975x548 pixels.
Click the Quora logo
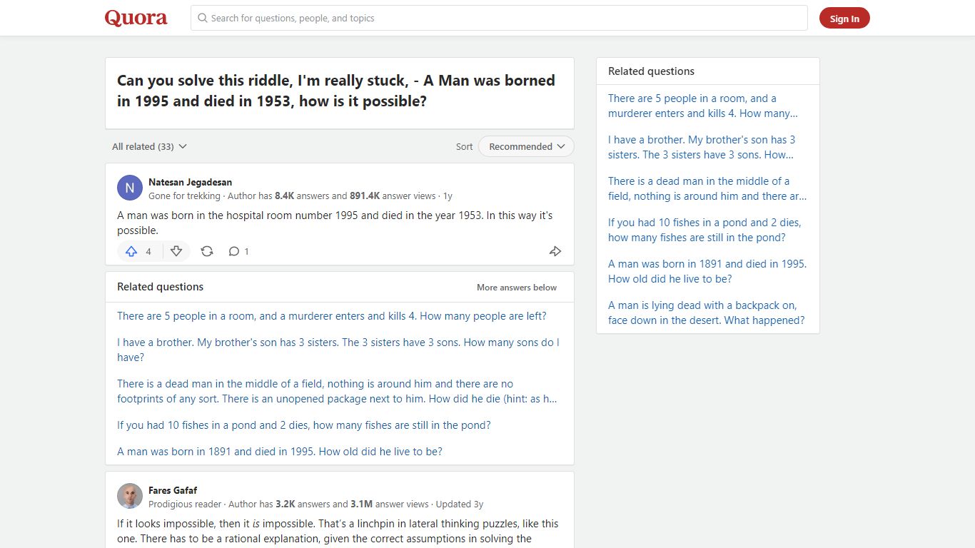(136, 18)
